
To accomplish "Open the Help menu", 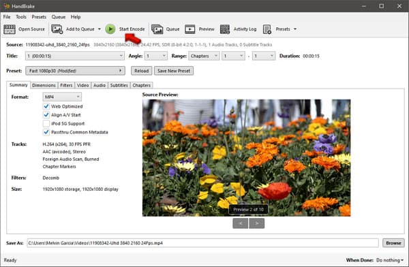I will point(76,17).
